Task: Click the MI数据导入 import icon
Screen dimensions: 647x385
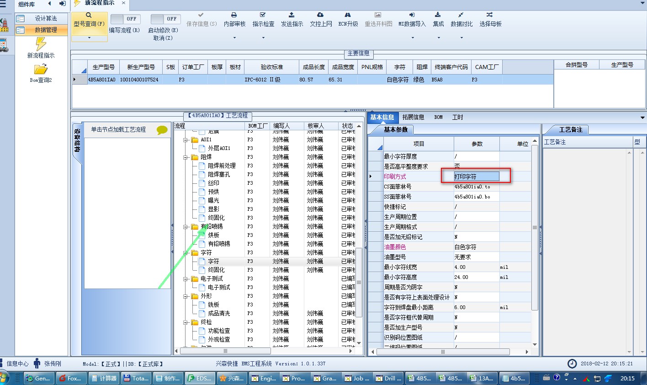Action: click(412, 15)
